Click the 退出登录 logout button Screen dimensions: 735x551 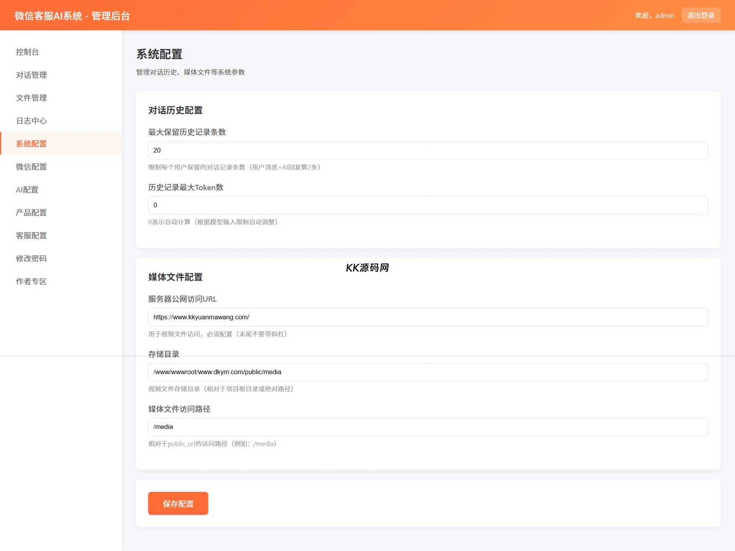click(x=701, y=16)
